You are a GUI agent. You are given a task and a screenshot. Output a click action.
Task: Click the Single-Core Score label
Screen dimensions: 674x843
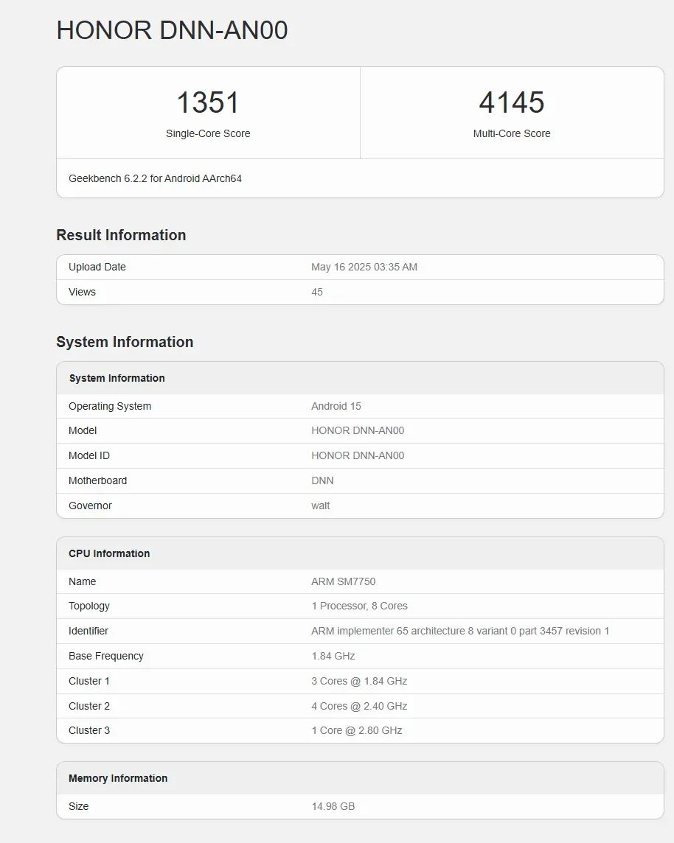tap(208, 133)
